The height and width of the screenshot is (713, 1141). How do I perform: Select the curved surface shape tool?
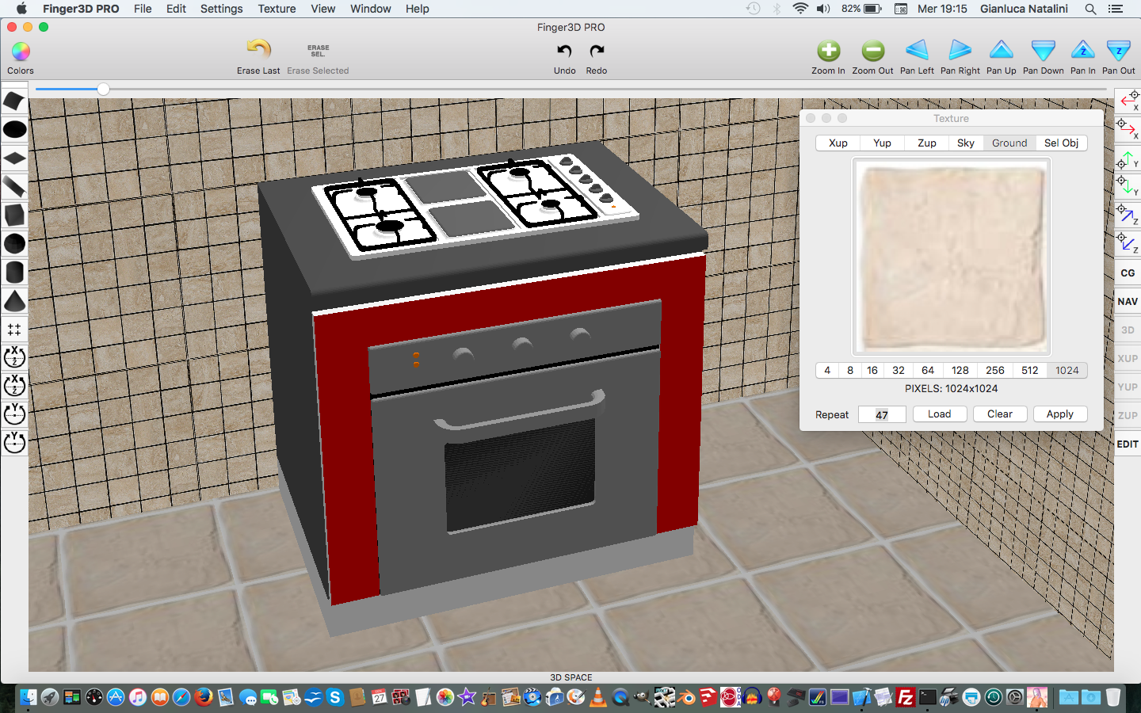pyautogui.click(x=14, y=101)
